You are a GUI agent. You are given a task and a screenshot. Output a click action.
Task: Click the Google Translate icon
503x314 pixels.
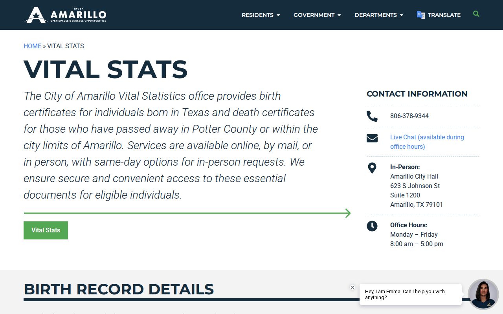coord(420,15)
